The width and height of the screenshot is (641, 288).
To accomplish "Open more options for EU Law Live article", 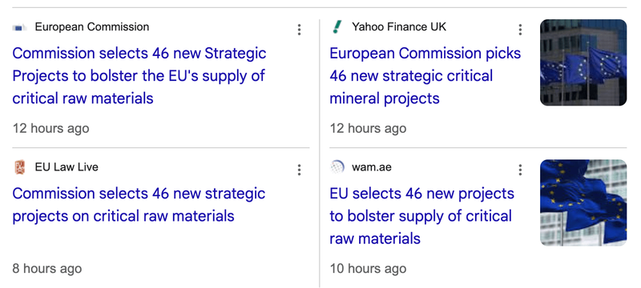I will coord(299,170).
